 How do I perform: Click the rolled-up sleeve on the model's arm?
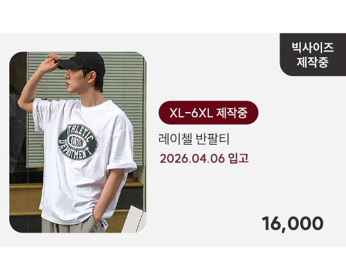[122, 167]
